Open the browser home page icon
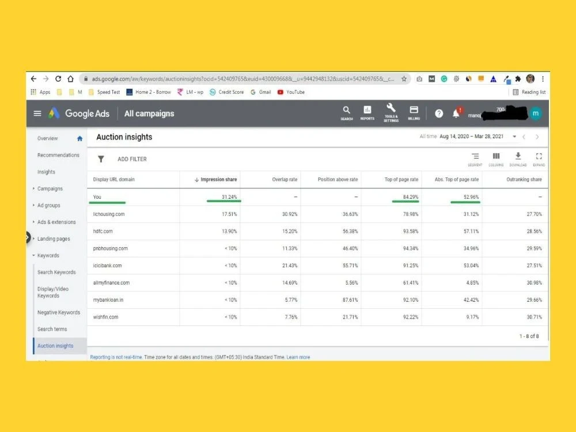This screenshot has width=576, height=432. (70, 78)
